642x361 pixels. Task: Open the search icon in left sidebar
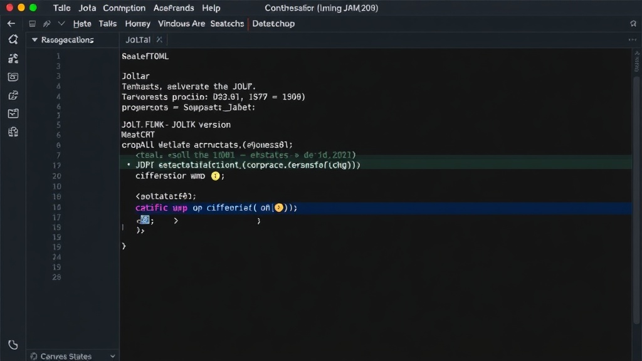[x=13, y=39]
